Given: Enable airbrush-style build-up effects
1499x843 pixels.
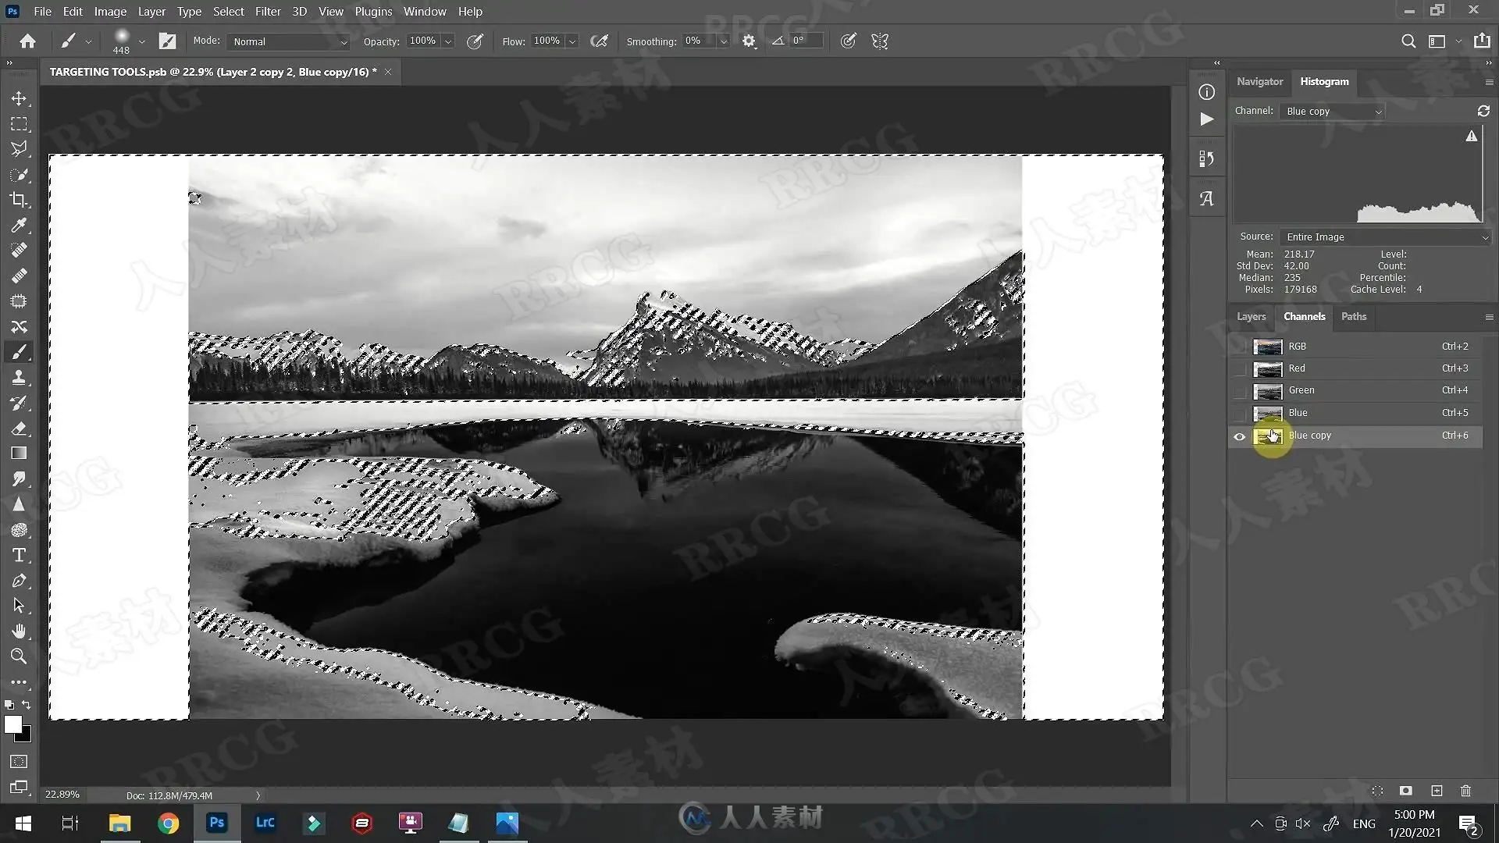Looking at the screenshot, I should [x=599, y=41].
